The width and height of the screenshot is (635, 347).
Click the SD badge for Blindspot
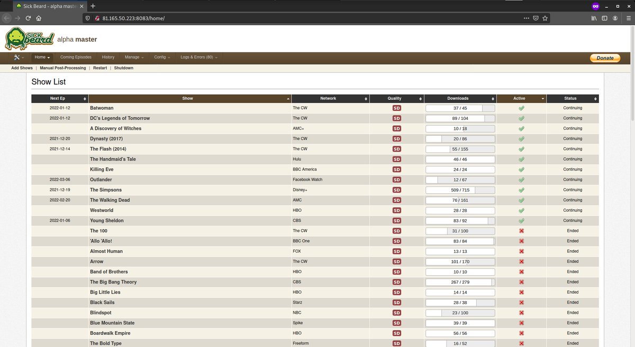pos(396,313)
